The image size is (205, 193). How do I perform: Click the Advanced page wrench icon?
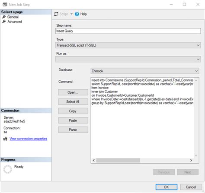pos(4,22)
